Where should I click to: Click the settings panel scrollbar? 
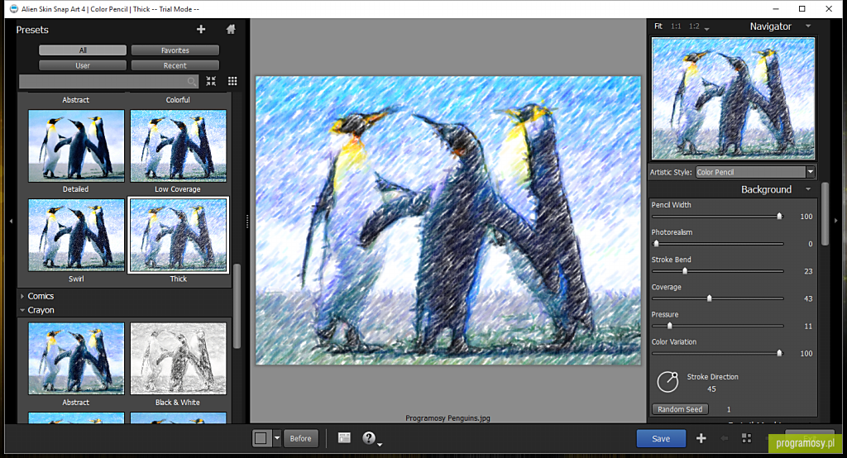point(825,214)
